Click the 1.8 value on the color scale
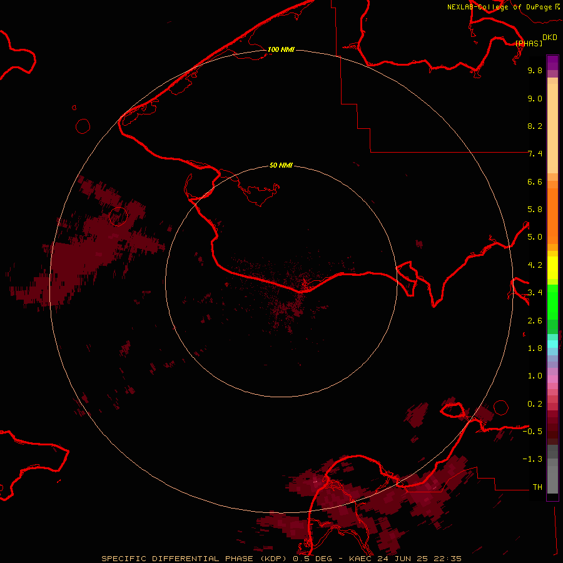The width and height of the screenshot is (563, 563). click(x=535, y=348)
